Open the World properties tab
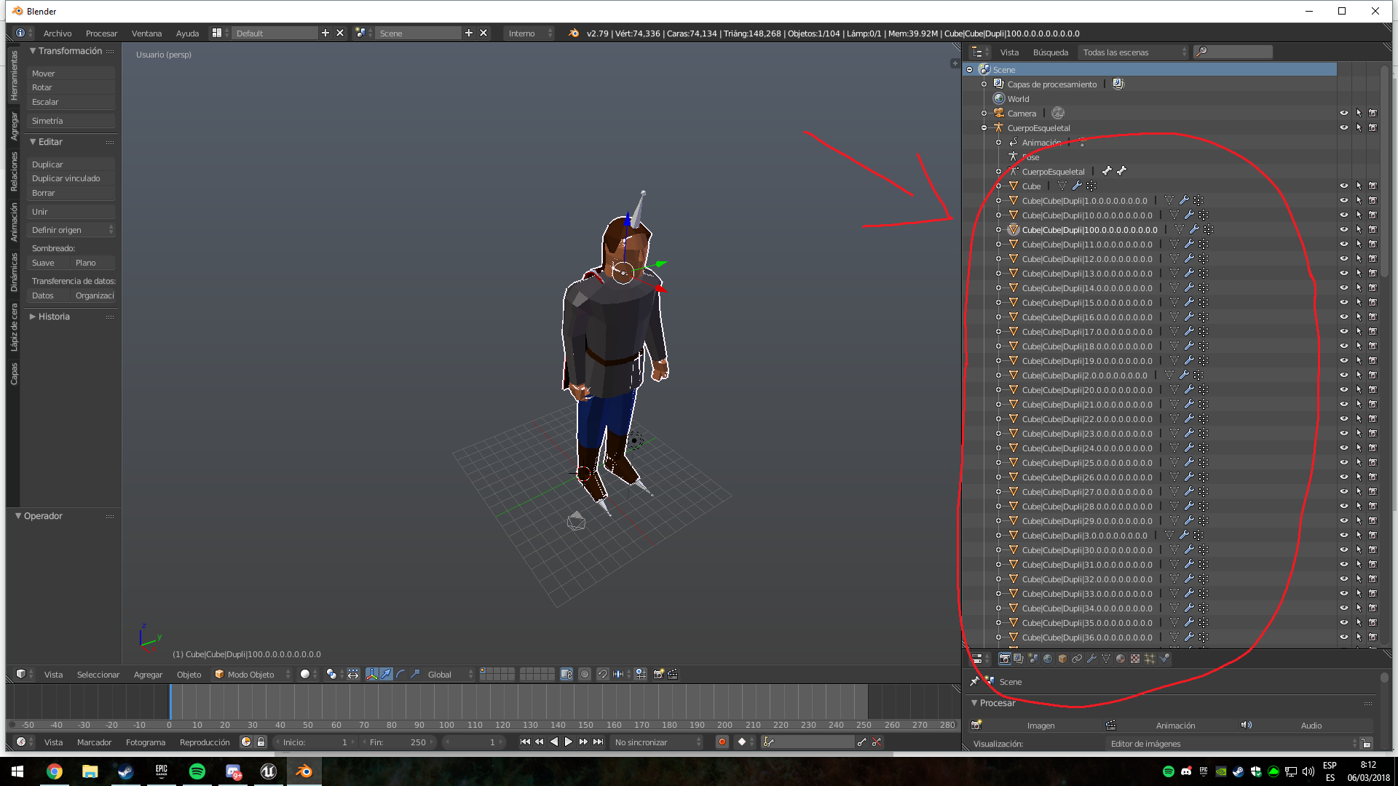The image size is (1398, 786). click(1048, 659)
